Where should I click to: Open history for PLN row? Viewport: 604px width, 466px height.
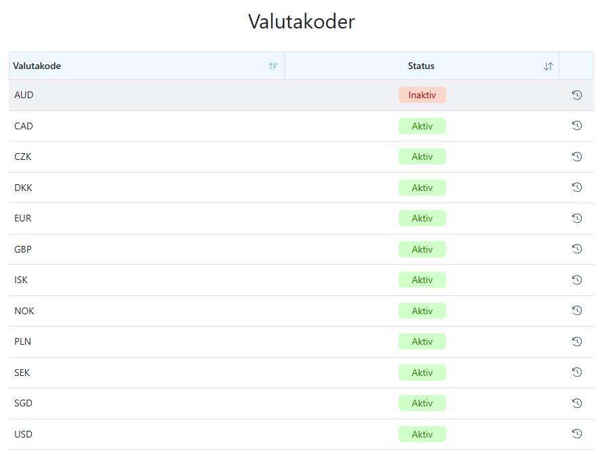coord(577,341)
